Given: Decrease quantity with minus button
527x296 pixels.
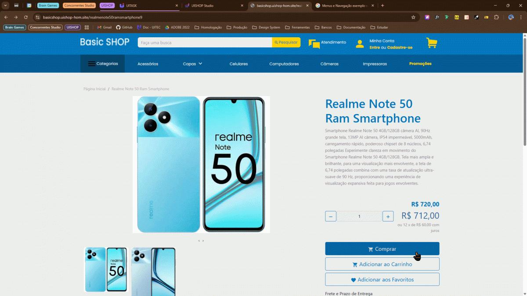Looking at the screenshot, I should [331, 216].
